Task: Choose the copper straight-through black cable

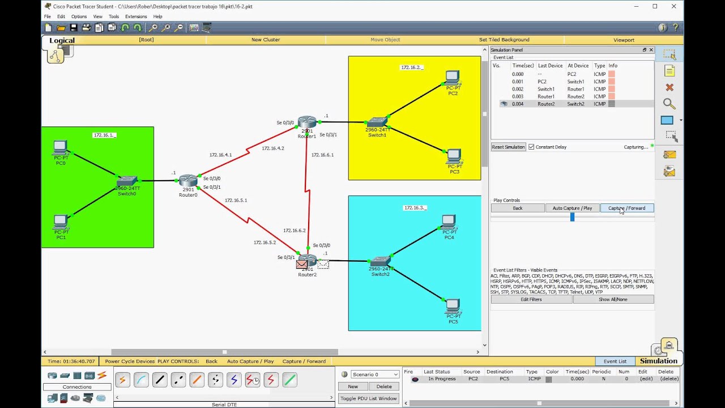Action: 159,380
